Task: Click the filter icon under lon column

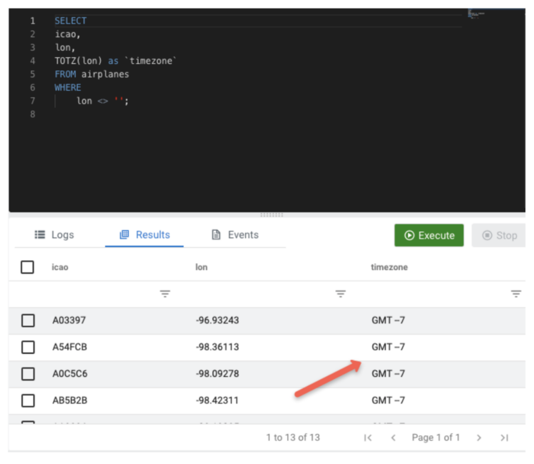Action: (341, 294)
